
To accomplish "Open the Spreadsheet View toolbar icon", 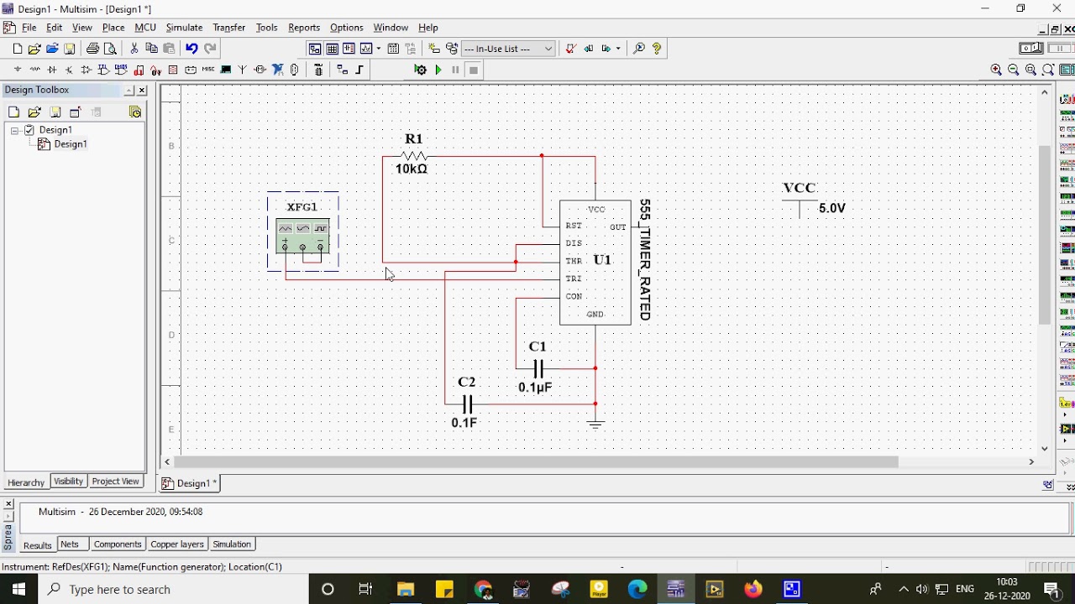I will (x=332, y=49).
